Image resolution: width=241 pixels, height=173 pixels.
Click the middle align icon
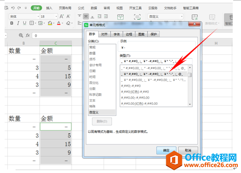coord(86,16)
